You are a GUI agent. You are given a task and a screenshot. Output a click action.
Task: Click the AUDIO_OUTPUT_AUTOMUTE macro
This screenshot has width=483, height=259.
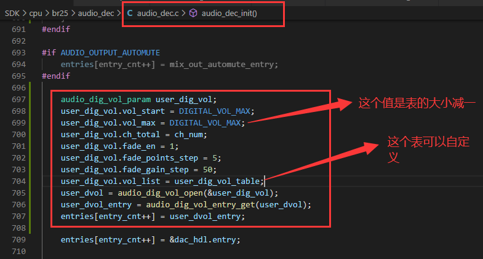point(110,53)
